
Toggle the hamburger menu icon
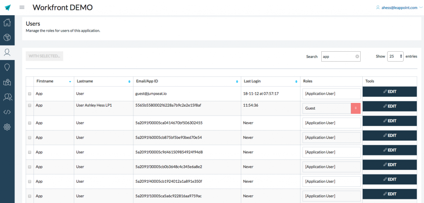point(22,7)
